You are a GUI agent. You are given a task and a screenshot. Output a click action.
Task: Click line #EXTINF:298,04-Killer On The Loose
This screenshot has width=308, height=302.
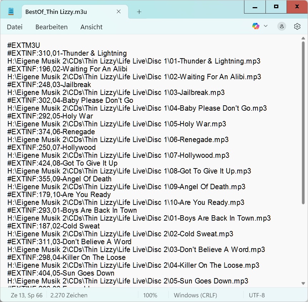coord(66,257)
